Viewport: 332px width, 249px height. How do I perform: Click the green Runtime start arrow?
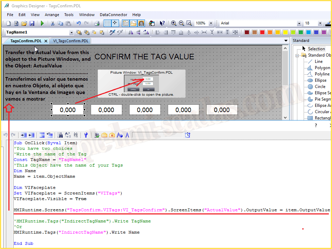click(x=42, y=23)
